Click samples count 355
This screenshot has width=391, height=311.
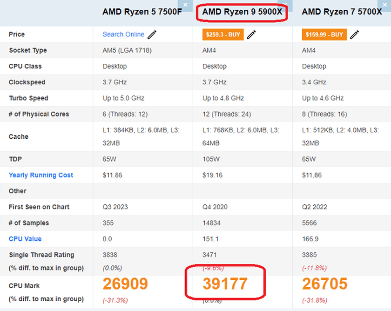(x=108, y=223)
